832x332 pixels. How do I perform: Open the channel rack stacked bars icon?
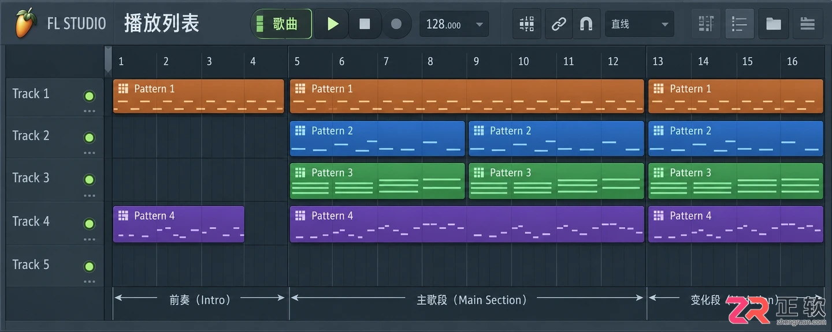(808, 24)
